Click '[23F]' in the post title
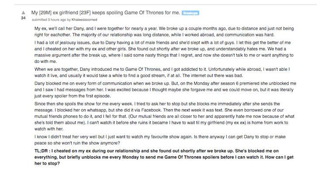This screenshot has height=172, width=317. (85, 13)
